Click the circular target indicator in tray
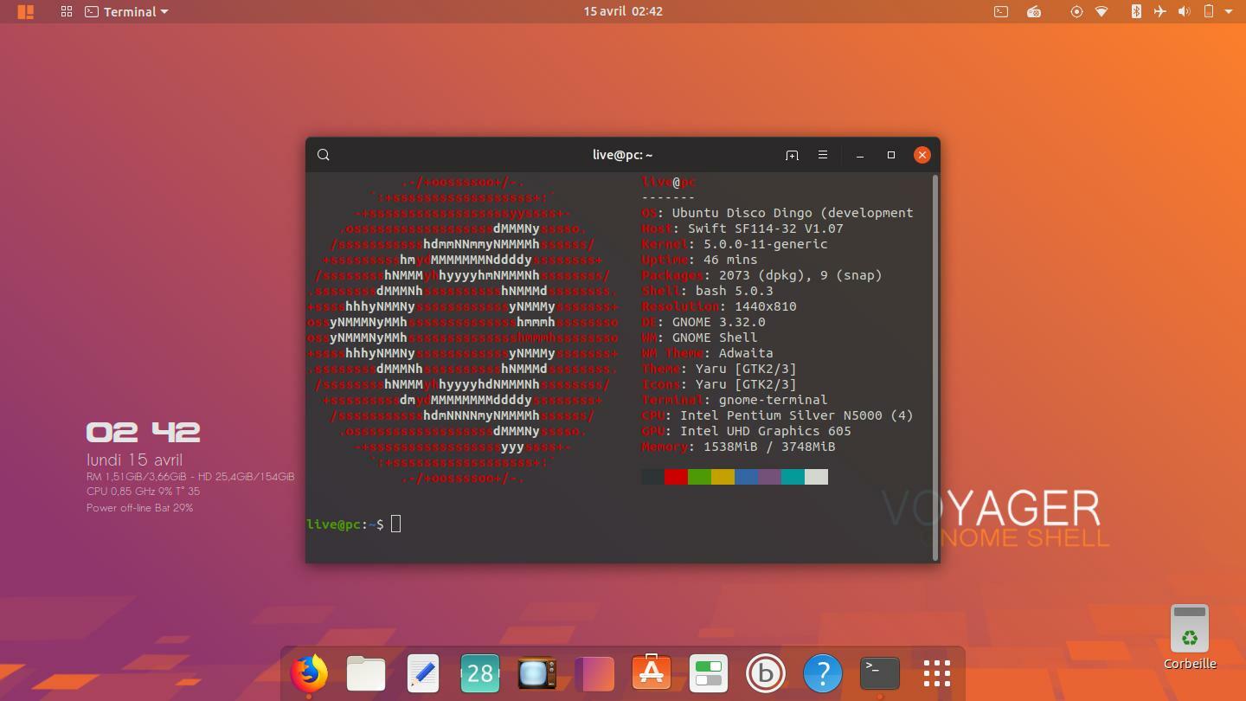 1076,12
